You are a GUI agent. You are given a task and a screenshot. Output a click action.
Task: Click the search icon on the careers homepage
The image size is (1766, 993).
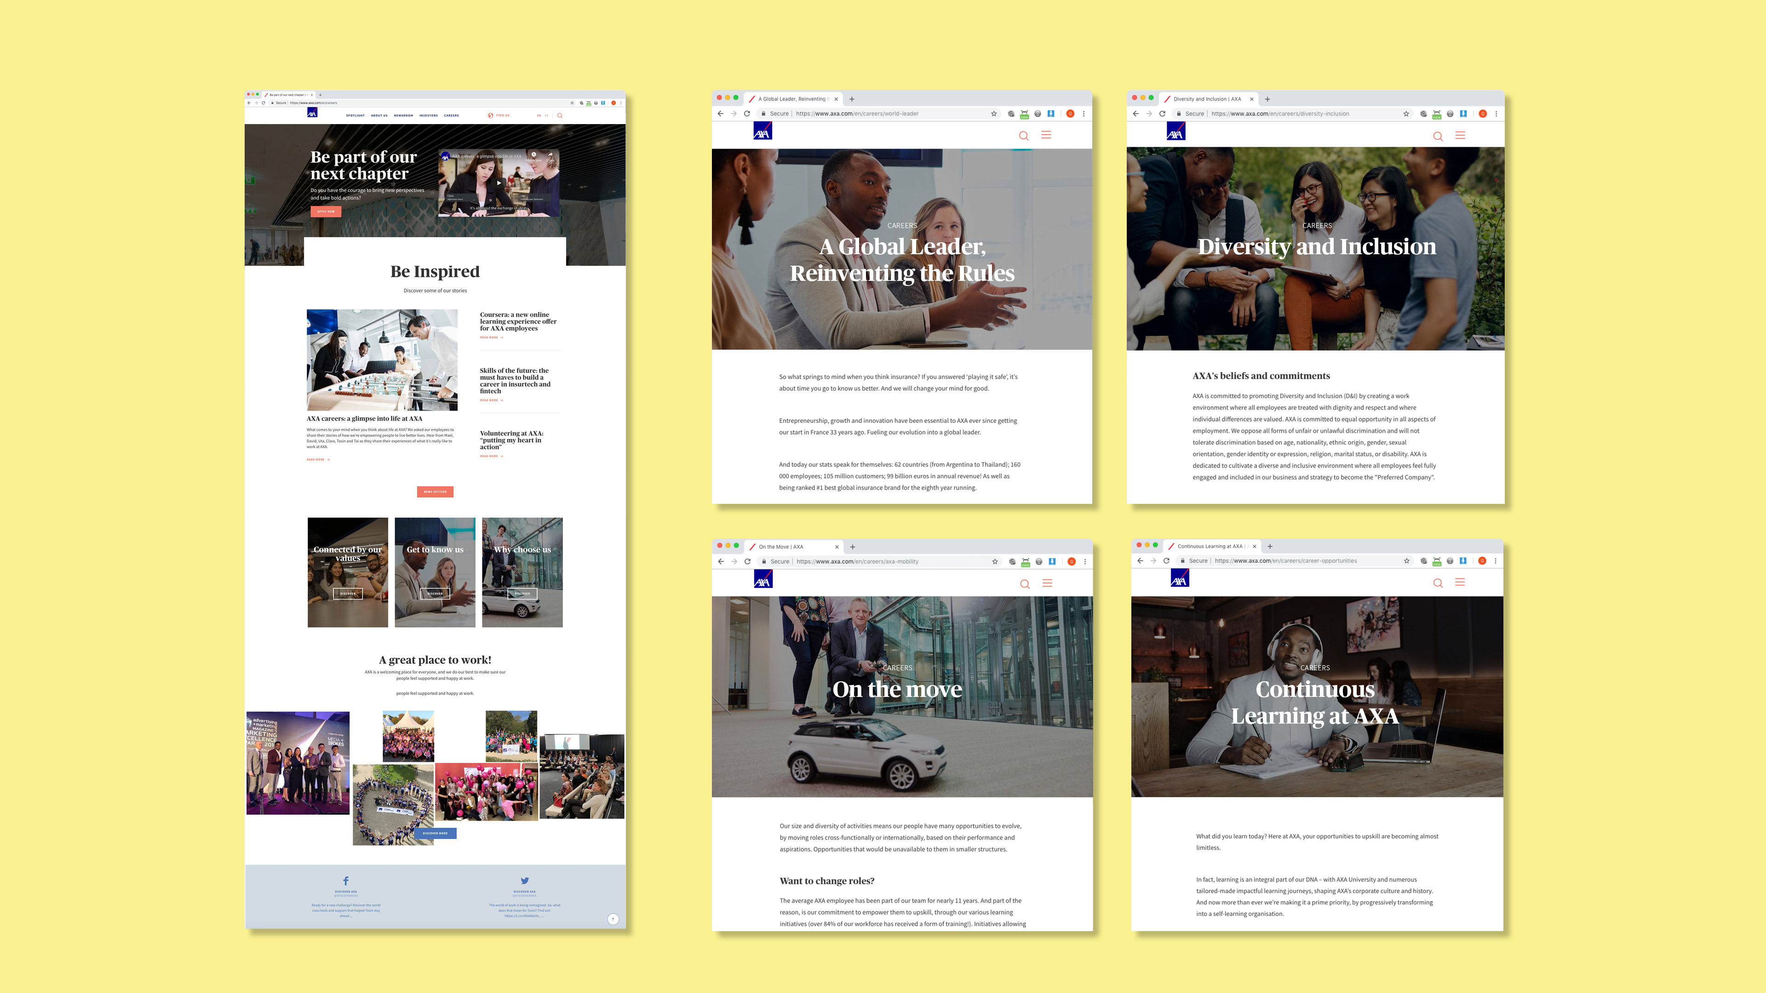559,115
